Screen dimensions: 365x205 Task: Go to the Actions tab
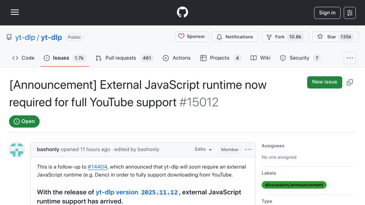click(177, 58)
